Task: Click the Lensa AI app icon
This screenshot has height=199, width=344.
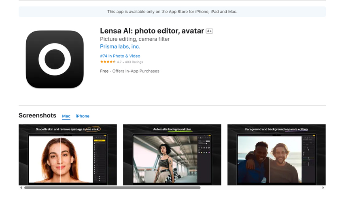Action: point(55,59)
